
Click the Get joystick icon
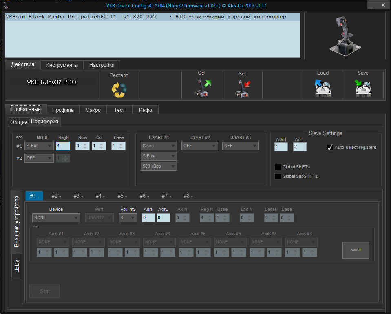click(202, 88)
